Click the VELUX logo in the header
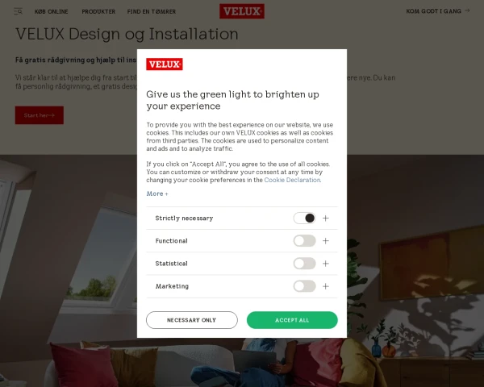Screen dimensions: 484x387 click(242, 11)
